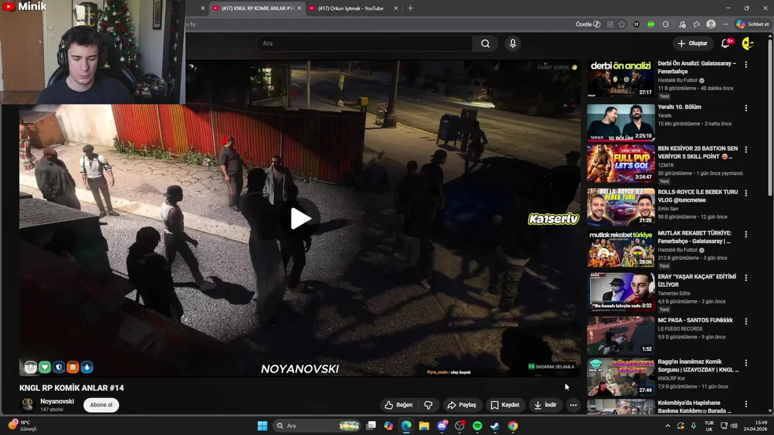
Task: Subscribe with the Abone ol button
Action: [x=101, y=405]
